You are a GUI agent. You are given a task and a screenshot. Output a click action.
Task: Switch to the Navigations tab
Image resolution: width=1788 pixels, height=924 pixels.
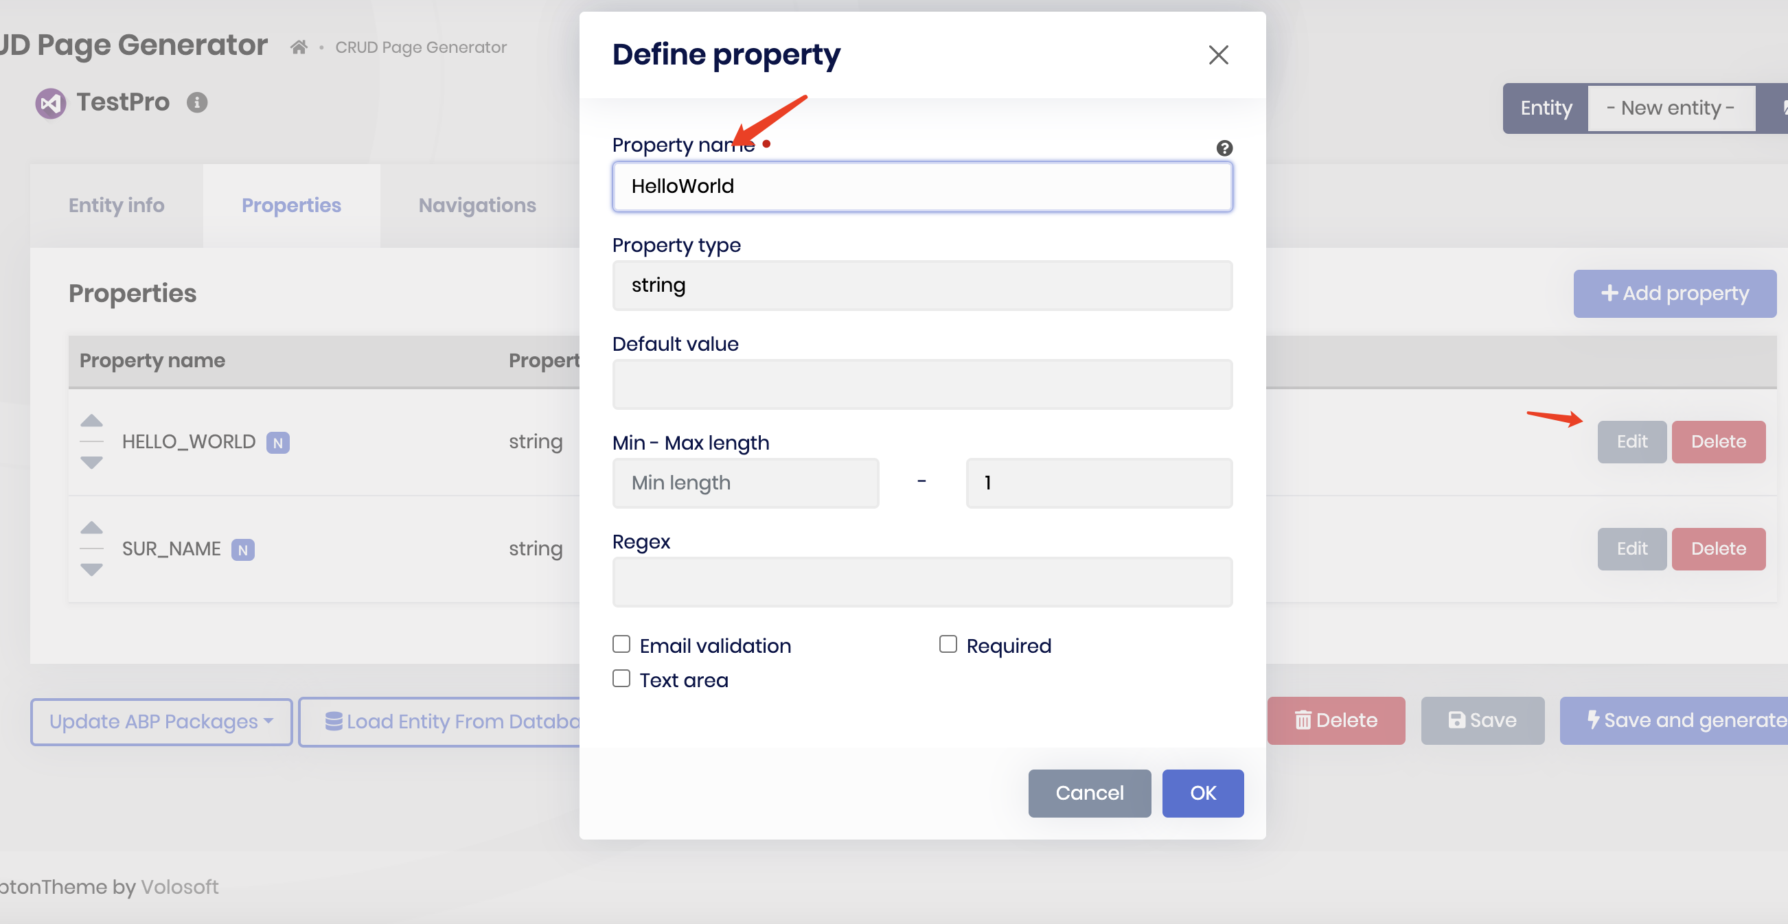click(x=477, y=205)
